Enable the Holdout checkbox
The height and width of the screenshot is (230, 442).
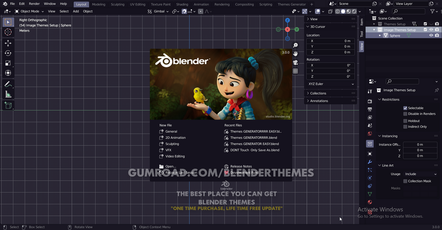(x=405, y=121)
